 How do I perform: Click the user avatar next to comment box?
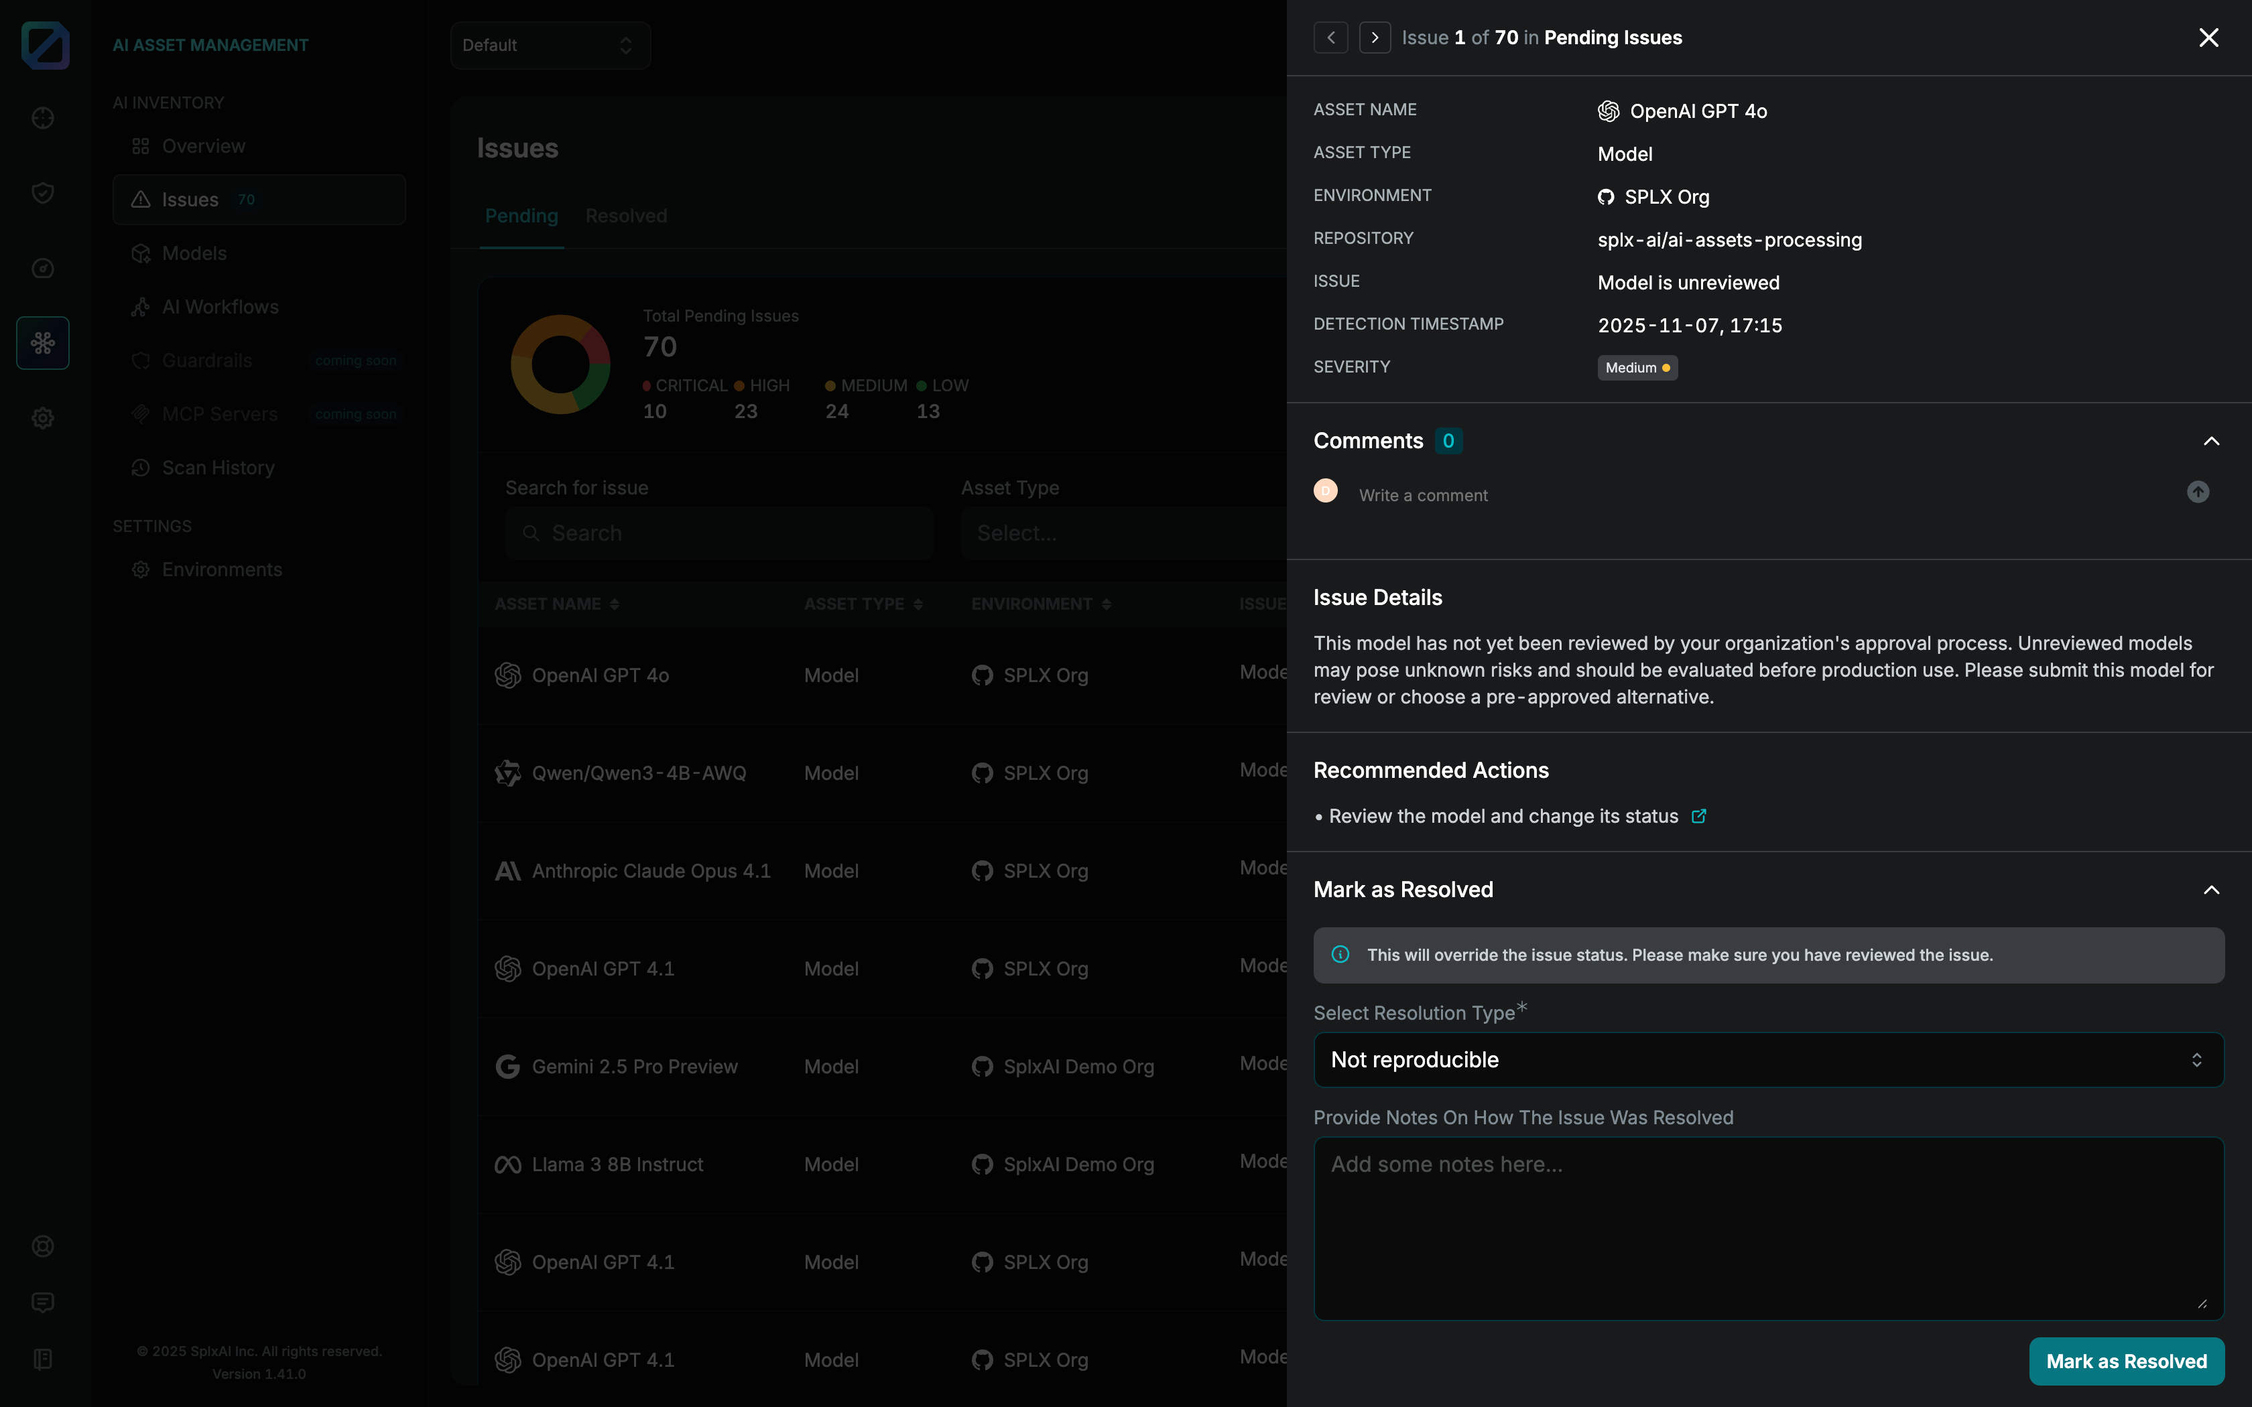(1325, 491)
